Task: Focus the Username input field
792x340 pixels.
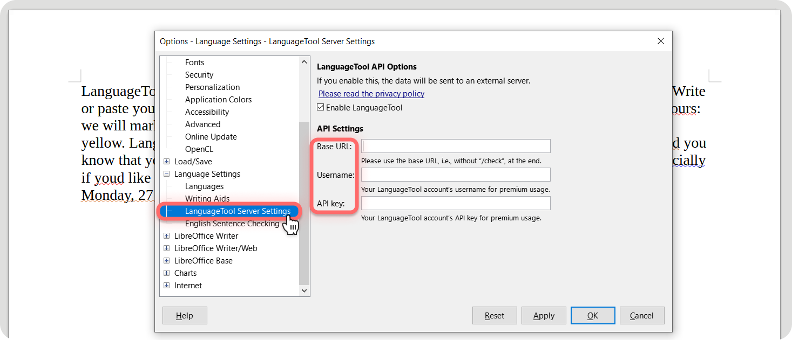Action: (456, 175)
